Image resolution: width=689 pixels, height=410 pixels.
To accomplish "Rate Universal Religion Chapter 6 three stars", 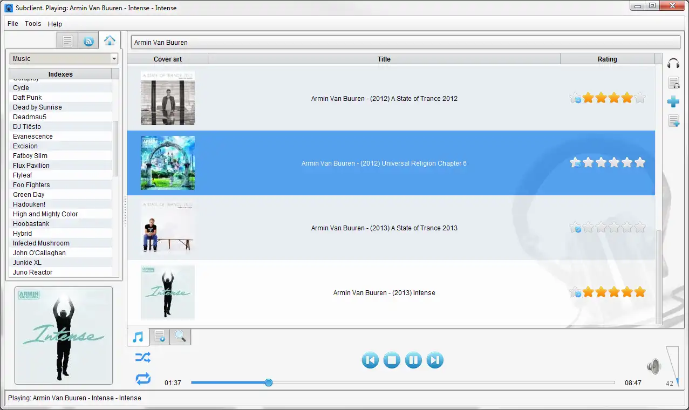I will (x=614, y=162).
